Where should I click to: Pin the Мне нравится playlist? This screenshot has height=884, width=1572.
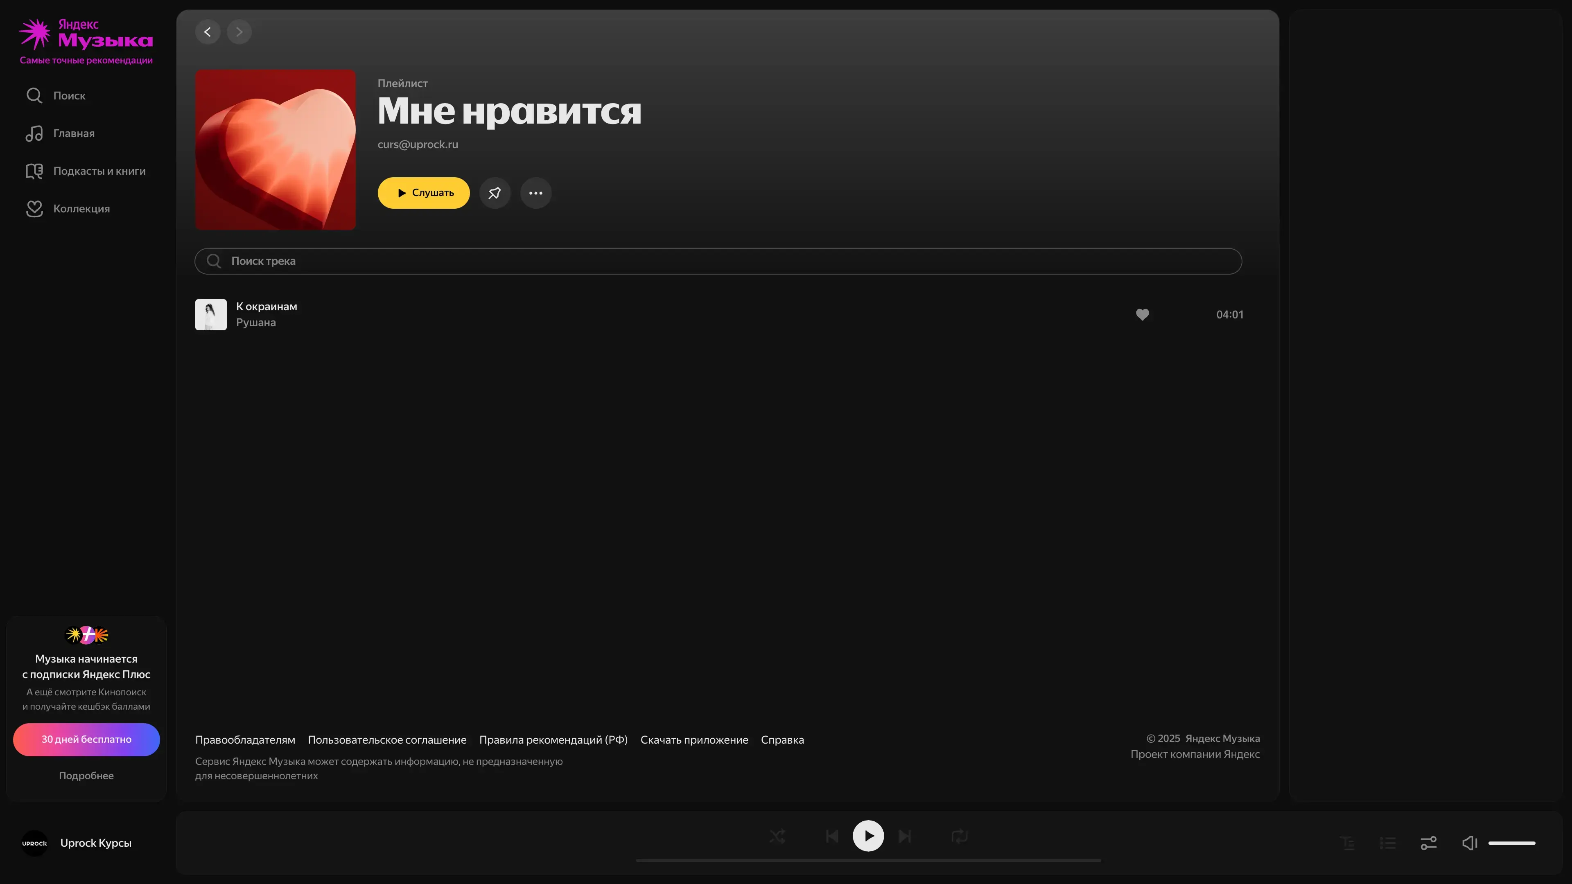[494, 193]
